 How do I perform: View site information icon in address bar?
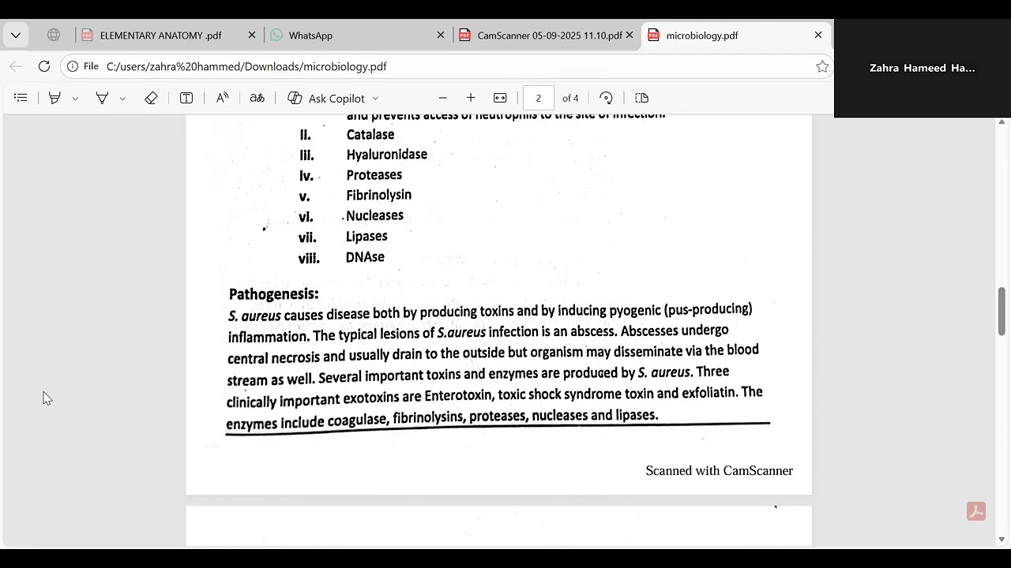coord(73,66)
